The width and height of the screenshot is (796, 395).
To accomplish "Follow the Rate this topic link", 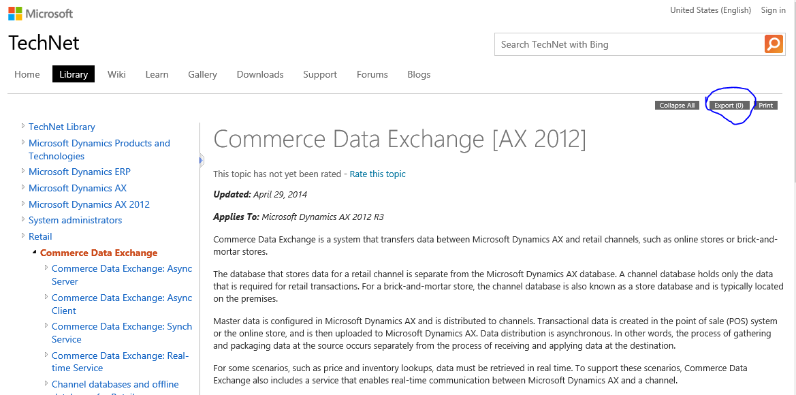I will coord(377,174).
